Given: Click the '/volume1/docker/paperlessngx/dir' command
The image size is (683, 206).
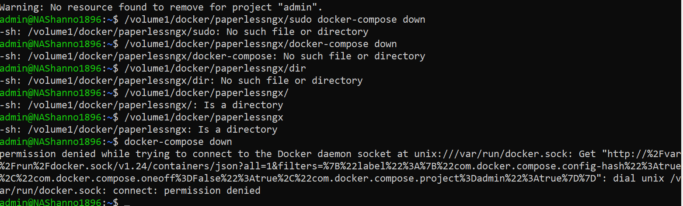Looking at the screenshot, I should coord(215,69).
